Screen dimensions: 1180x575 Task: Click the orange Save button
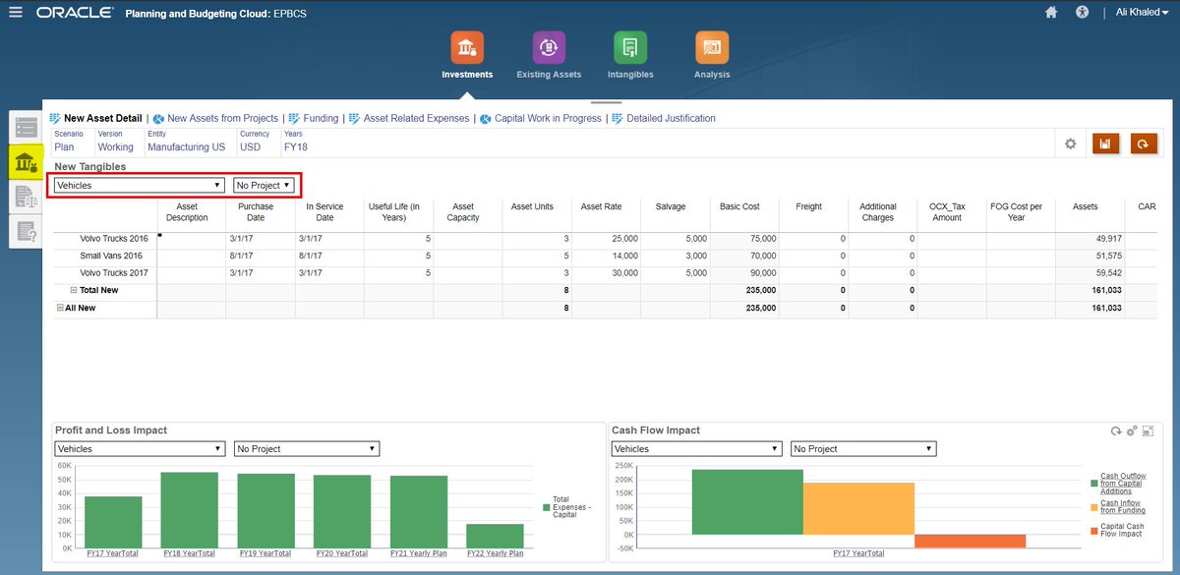pyautogui.click(x=1106, y=144)
